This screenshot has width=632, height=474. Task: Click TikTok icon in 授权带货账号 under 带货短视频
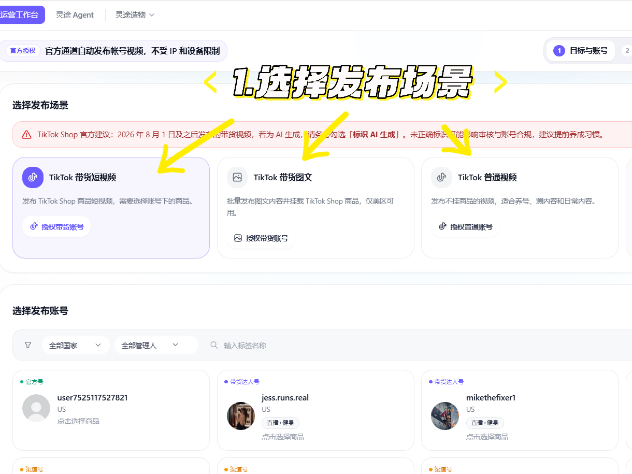[34, 227]
